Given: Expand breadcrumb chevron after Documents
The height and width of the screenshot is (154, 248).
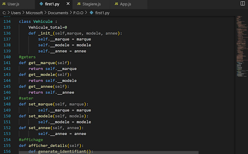Looking at the screenshot, I should (x=70, y=13).
